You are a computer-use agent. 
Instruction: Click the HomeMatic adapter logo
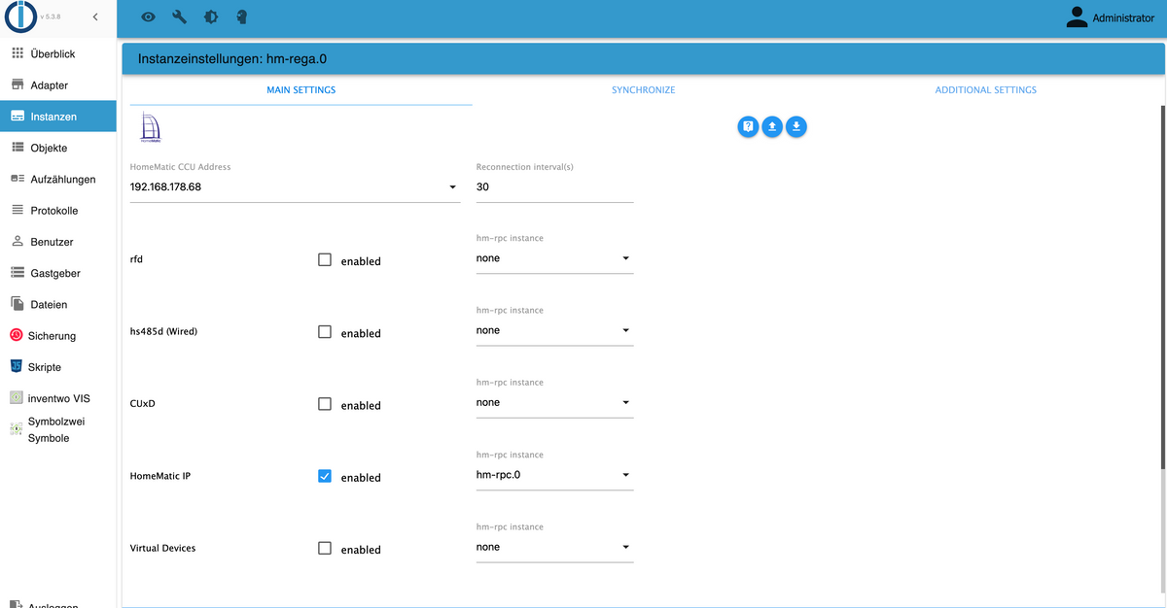(150, 127)
